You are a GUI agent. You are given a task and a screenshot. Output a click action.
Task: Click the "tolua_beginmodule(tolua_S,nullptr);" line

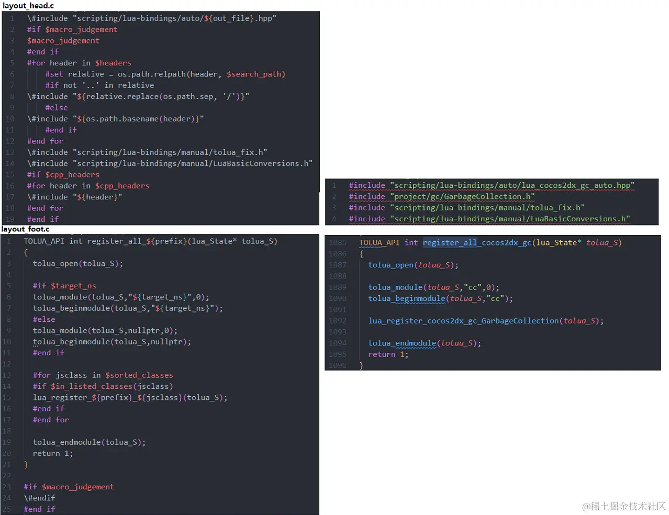112,342
